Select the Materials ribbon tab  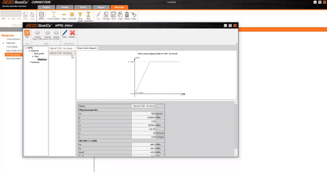119,7
